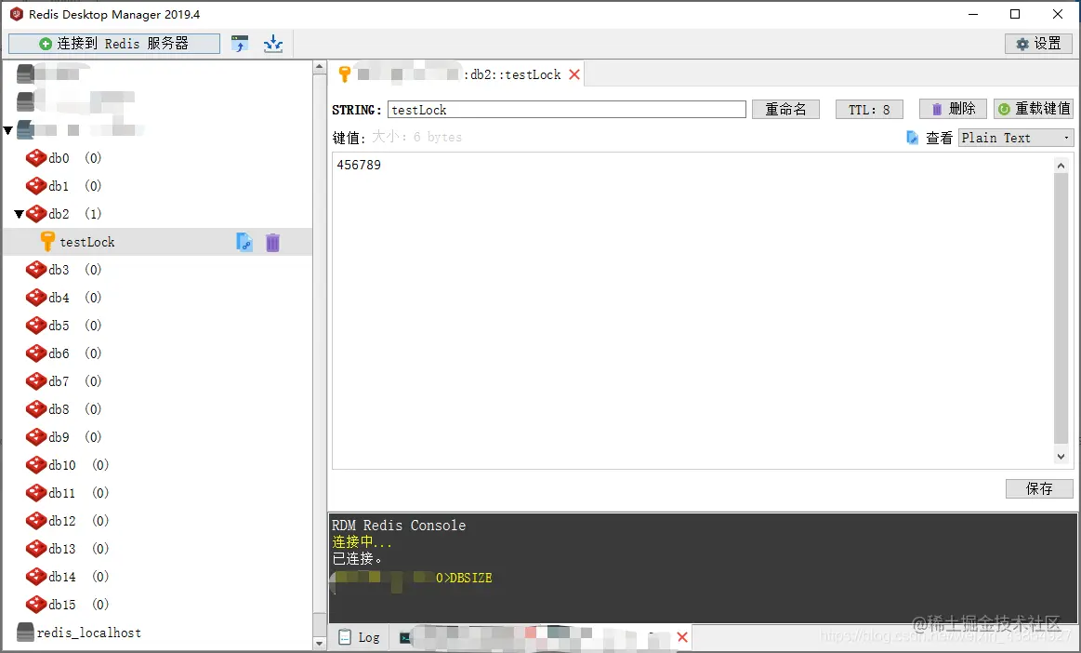Click the db7 database icon

(x=36, y=381)
